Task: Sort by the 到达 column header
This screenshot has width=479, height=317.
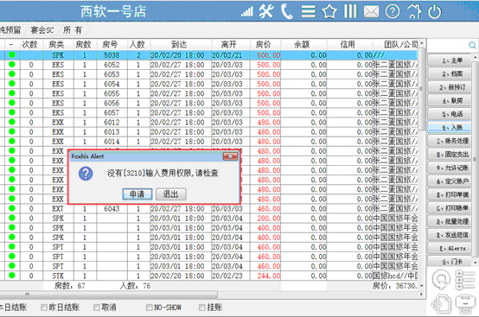Action: click(180, 45)
